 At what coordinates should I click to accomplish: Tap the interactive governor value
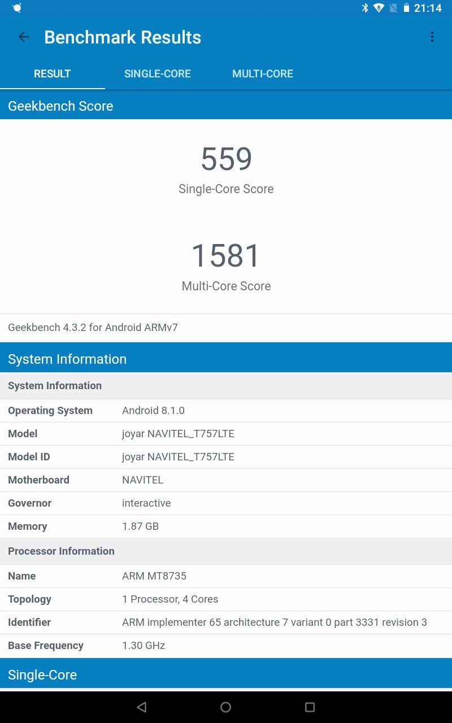pos(146,503)
